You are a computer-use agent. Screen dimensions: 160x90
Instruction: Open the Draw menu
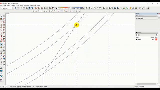[18, 6]
